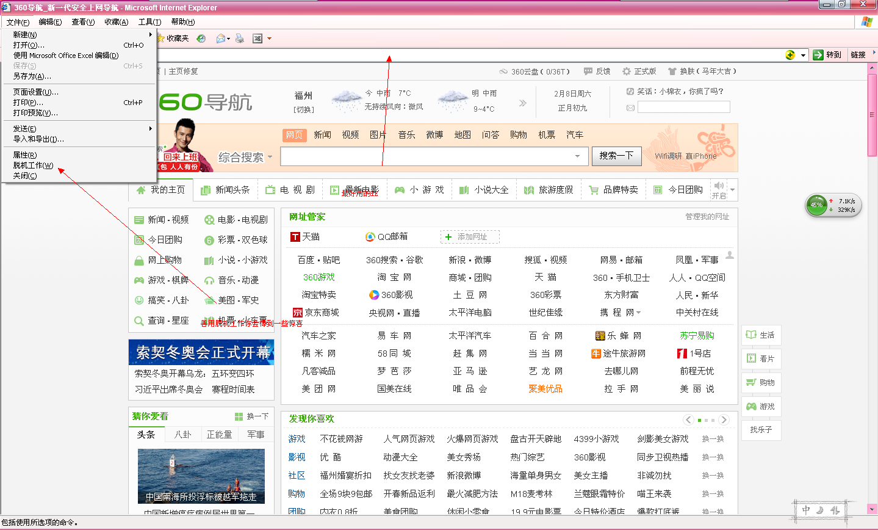Click the 游戏 gamepad icon in the right sidebar
The height and width of the screenshot is (530, 878).
point(751,406)
